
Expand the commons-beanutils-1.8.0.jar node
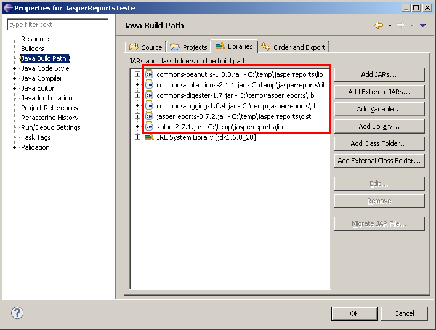[x=137, y=74]
